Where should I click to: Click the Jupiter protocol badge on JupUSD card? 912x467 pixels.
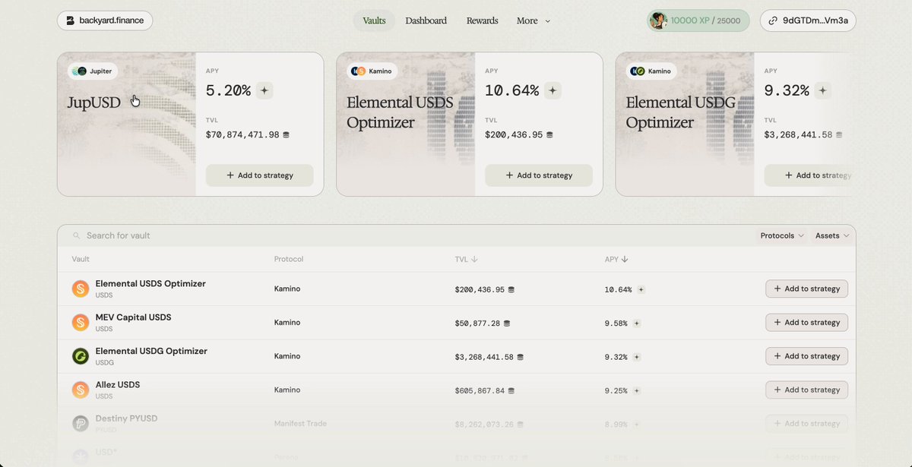tap(93, 71)
